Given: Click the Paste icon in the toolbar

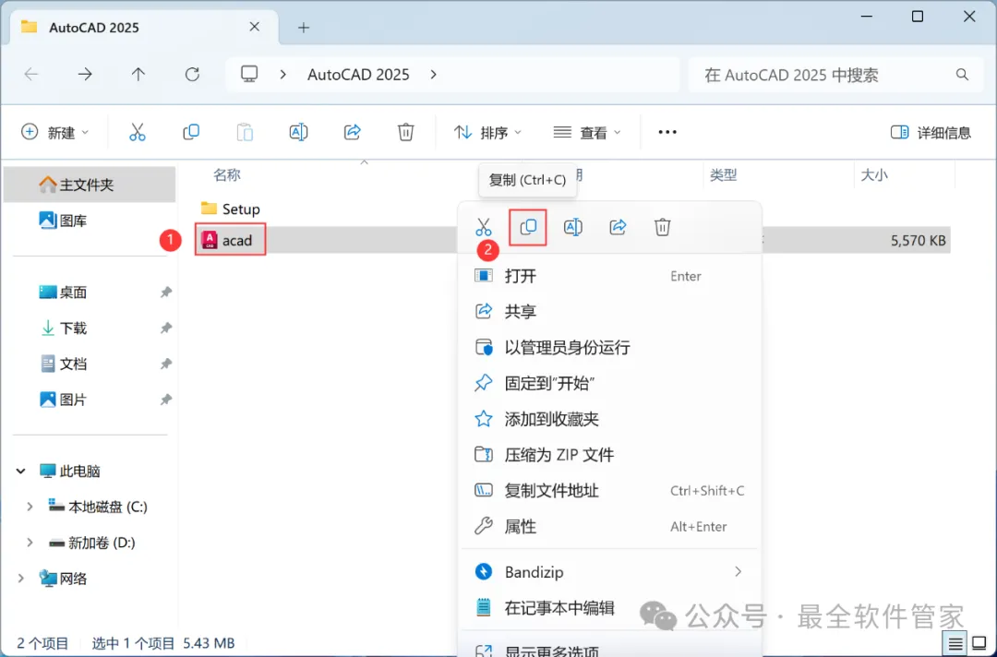Looking at the screenshot, I should [x=245, y=132].
